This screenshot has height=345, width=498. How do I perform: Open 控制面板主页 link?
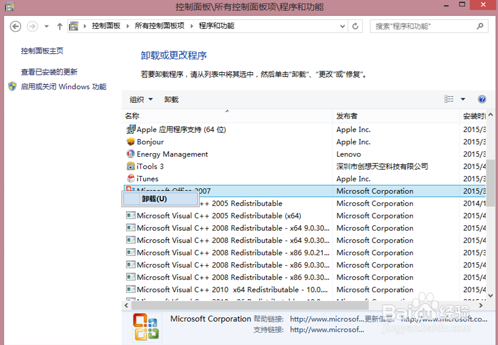[42, 51]
